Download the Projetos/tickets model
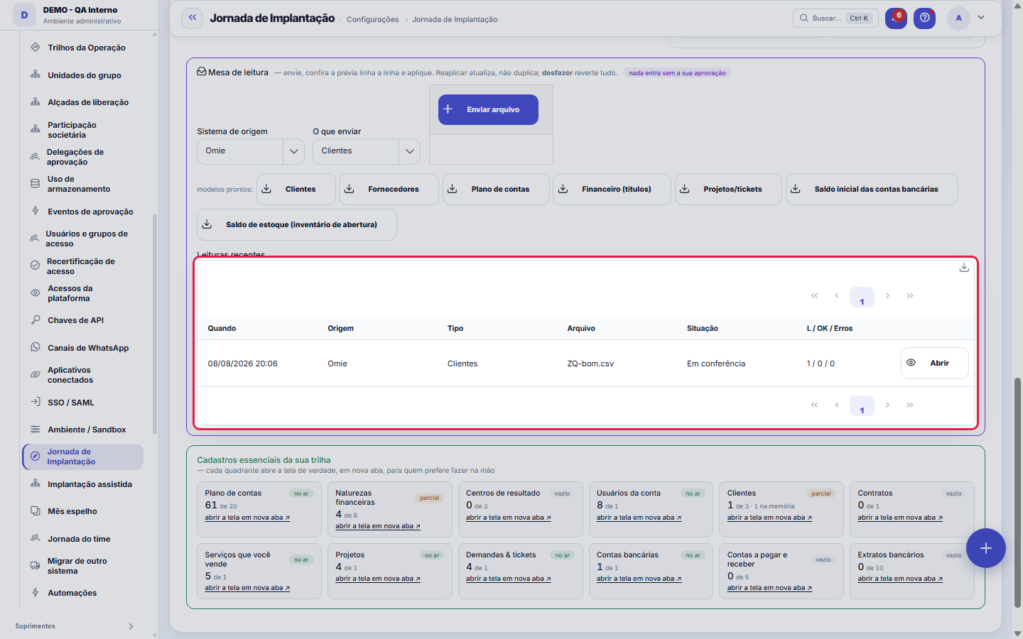This screenshot has height=639, width=1023. coord(728,190)
